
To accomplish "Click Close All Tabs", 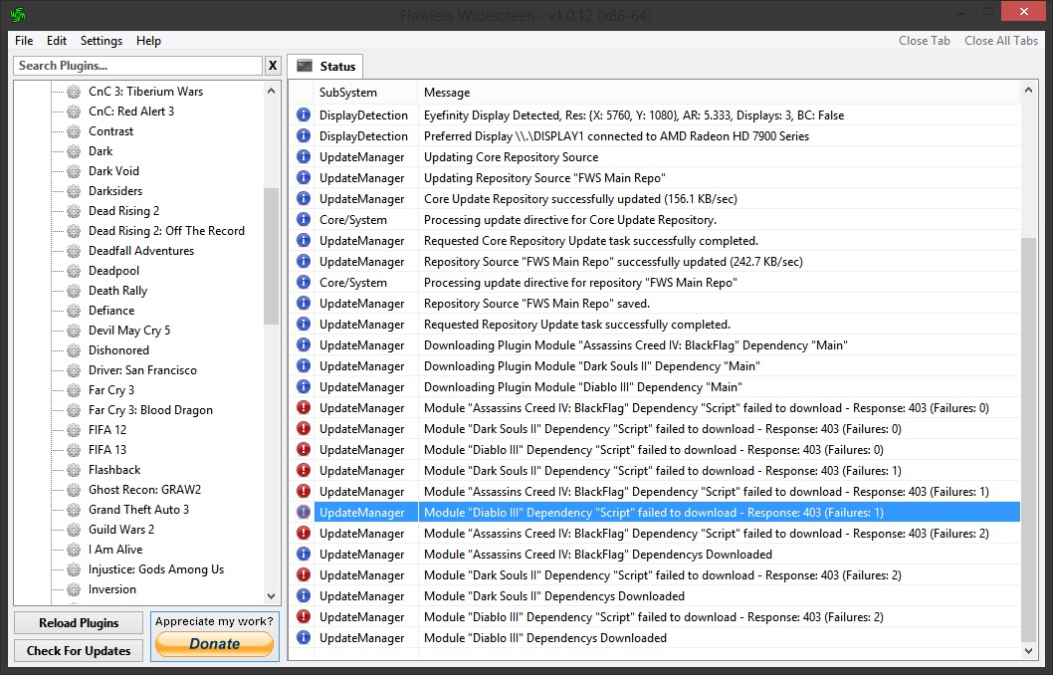I will (x=1001, y=40).
